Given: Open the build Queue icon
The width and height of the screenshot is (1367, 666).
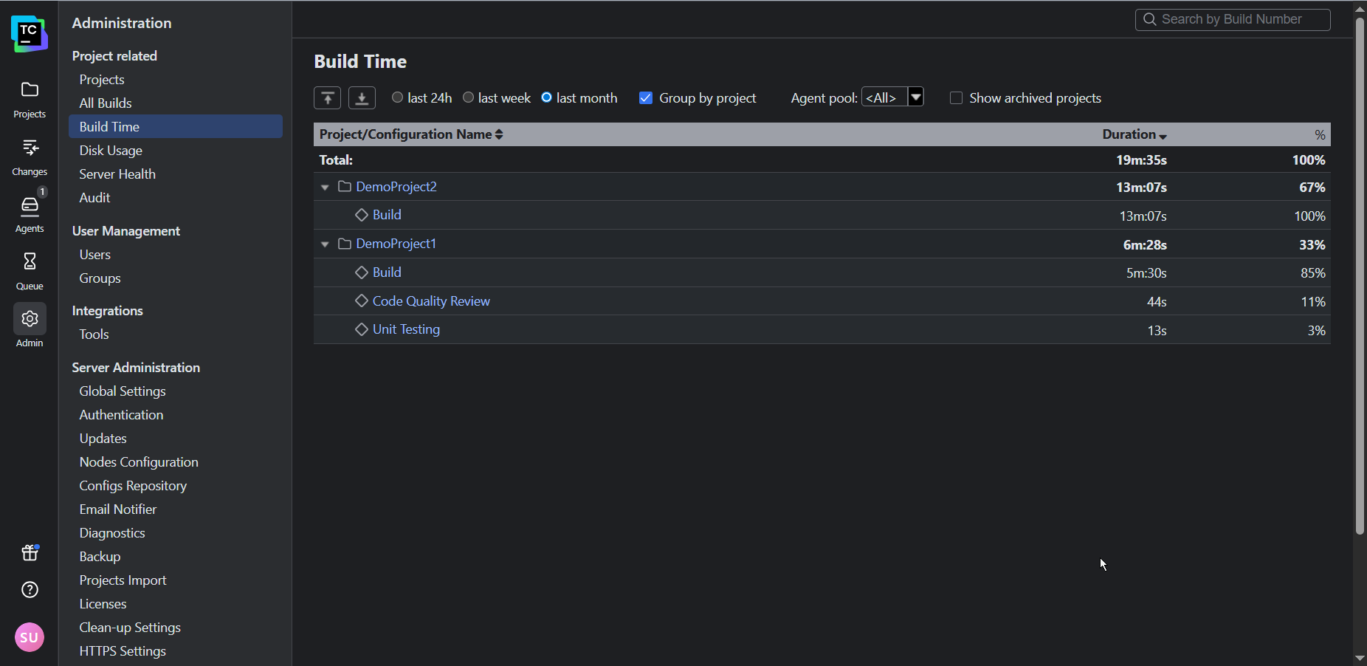Looking at the screenshot, I should pos(30,270).
